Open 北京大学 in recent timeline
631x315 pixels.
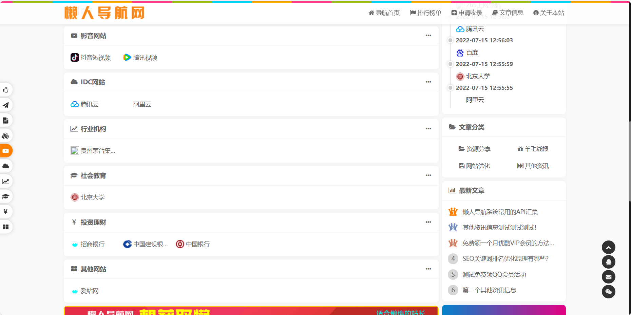[x=473, y=77]
